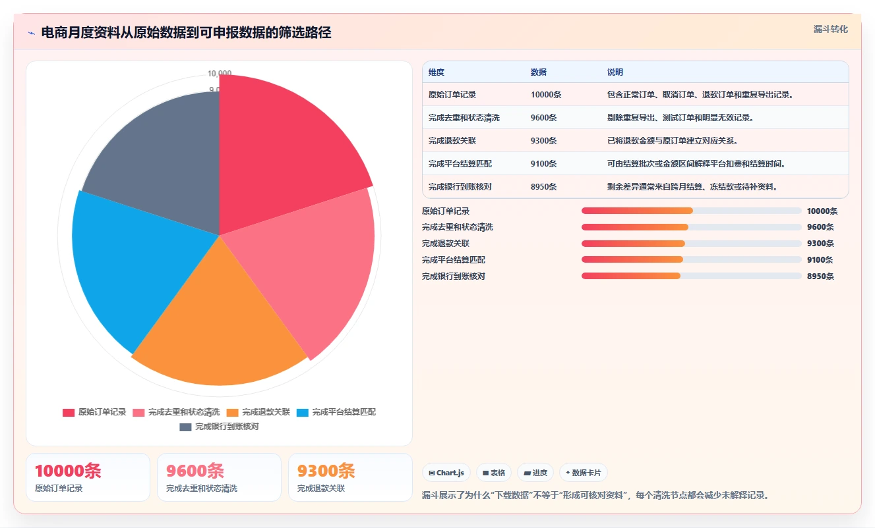This screenshot has height=528, width=875.
Task: Click the 完成银行到账核对 progress bar
Action: pyautogui.click(x=692, y=277)
